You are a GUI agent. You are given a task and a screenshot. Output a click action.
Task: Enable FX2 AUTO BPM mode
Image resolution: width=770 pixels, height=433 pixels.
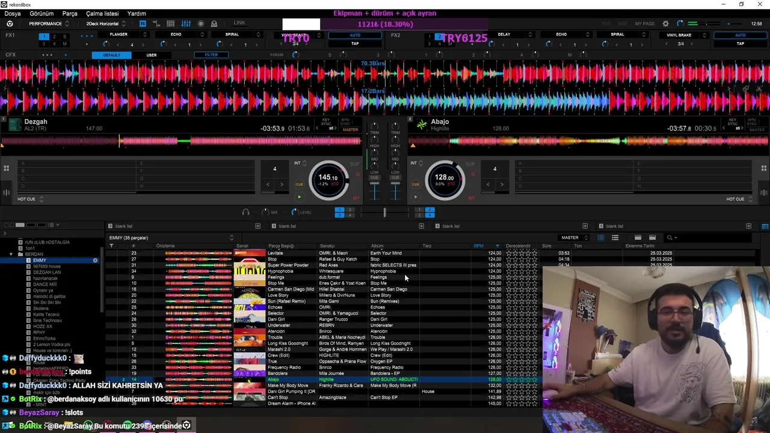tap(741, 35)
